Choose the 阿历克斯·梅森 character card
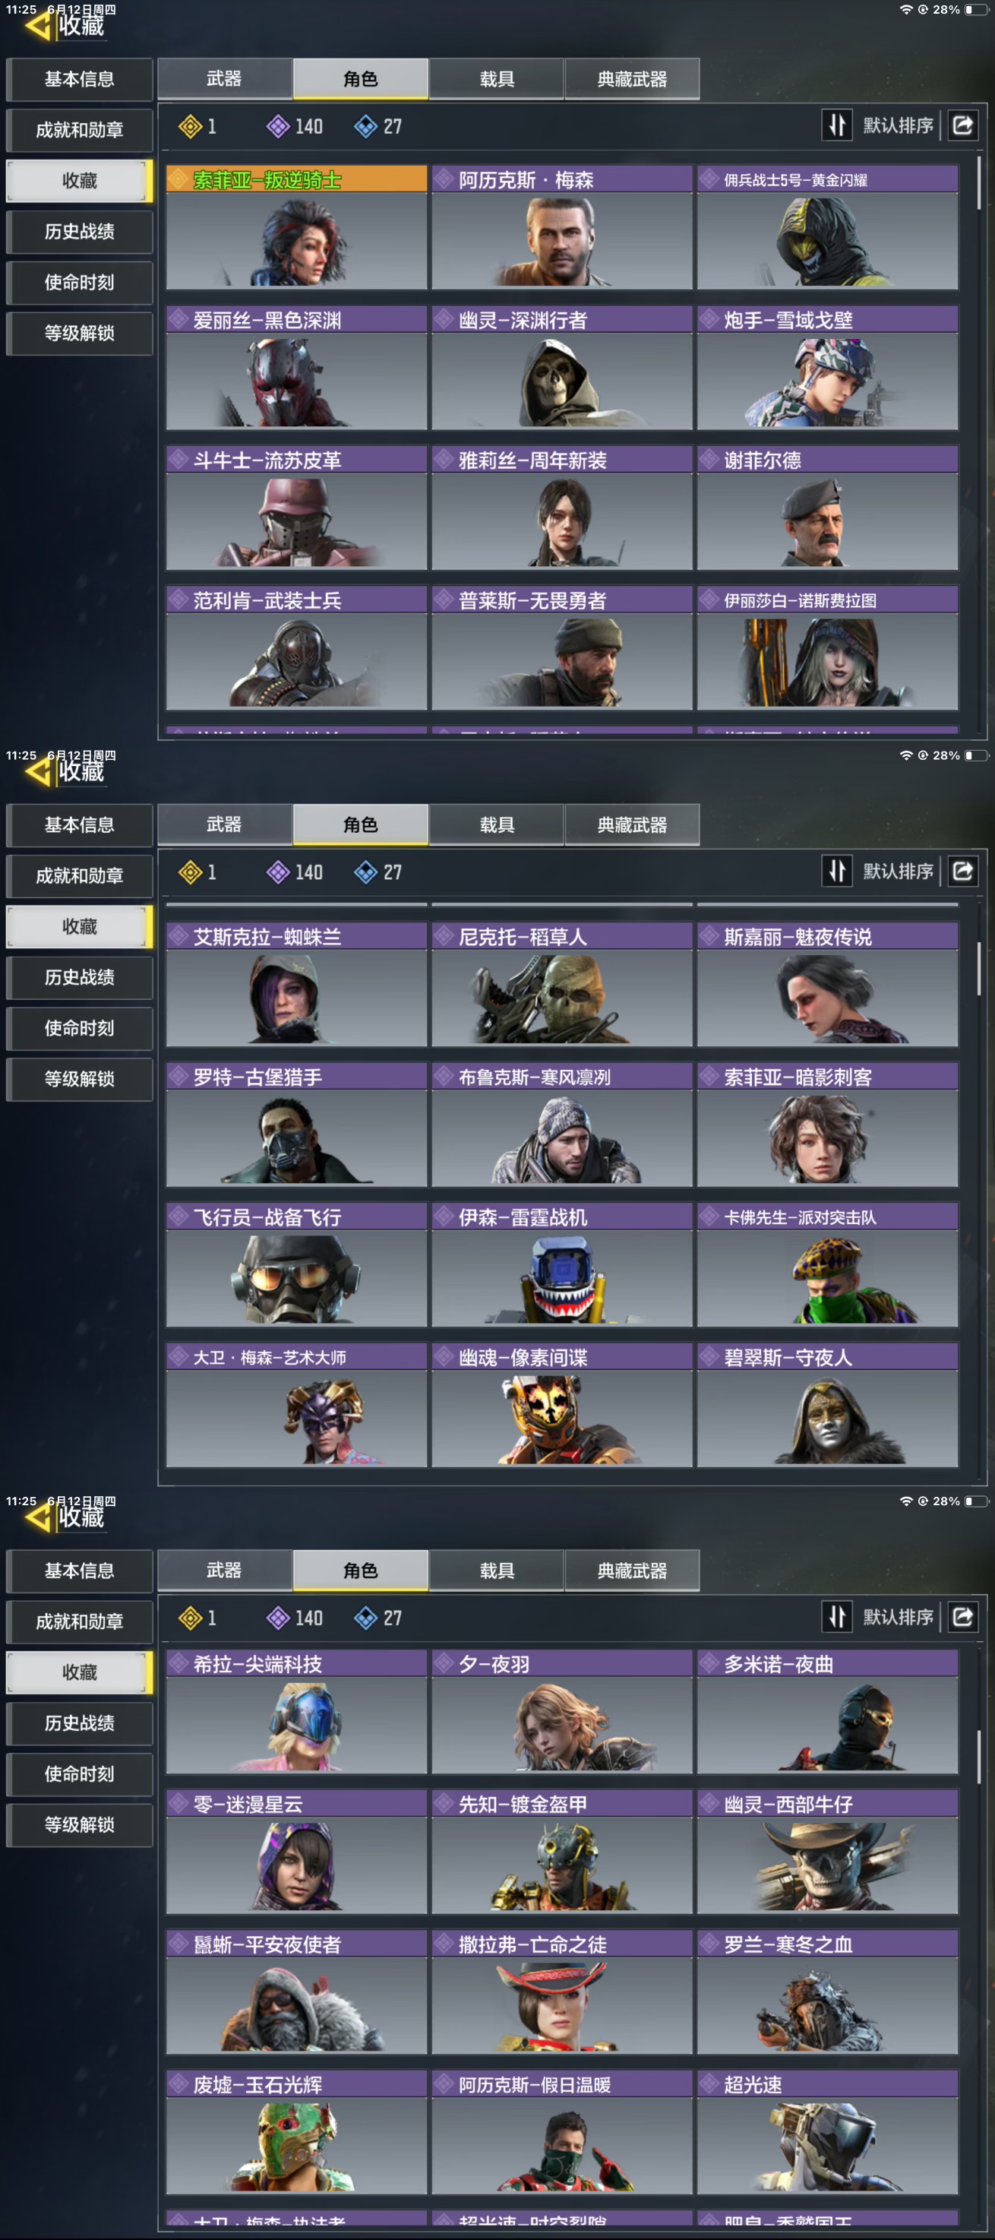995x2240 pixels. click(x=562, y=227)
